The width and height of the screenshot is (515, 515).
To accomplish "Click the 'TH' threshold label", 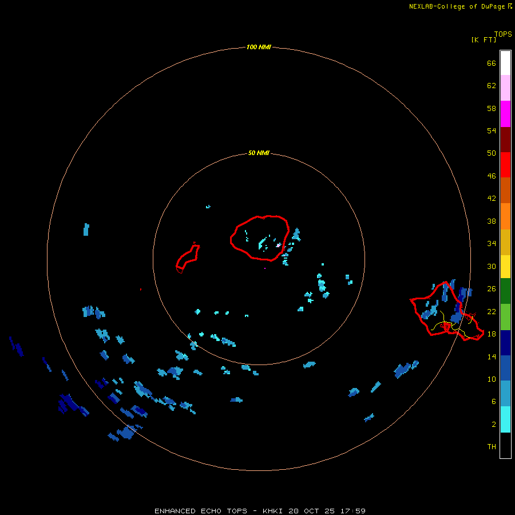I will coord(492,447).
